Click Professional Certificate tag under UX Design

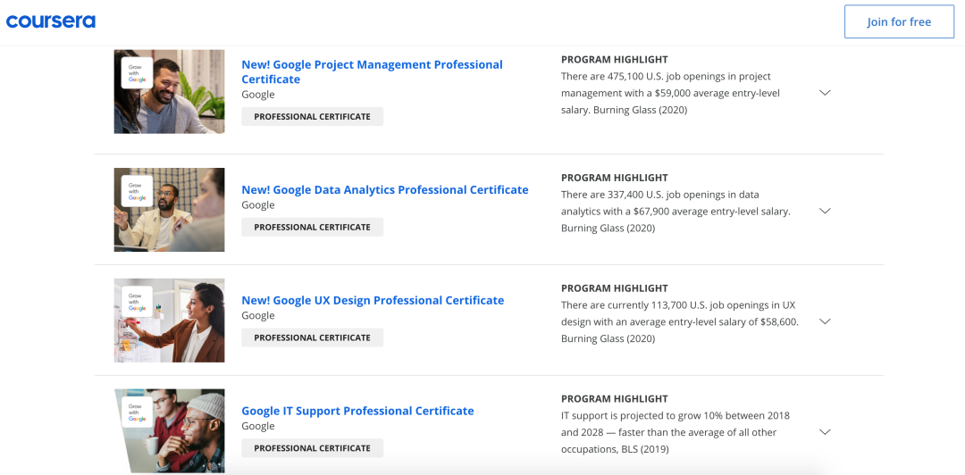click(312, 338)
